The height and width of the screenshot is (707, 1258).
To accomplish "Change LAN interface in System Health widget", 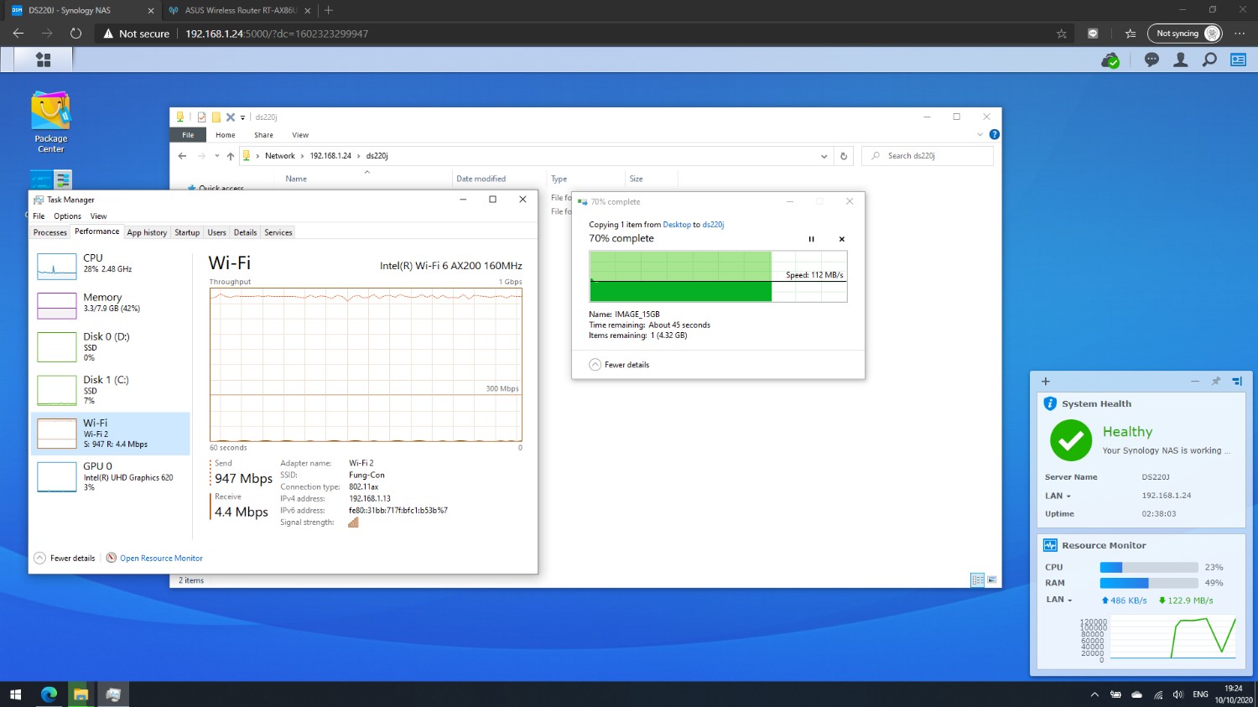I will pos(1058,496).
